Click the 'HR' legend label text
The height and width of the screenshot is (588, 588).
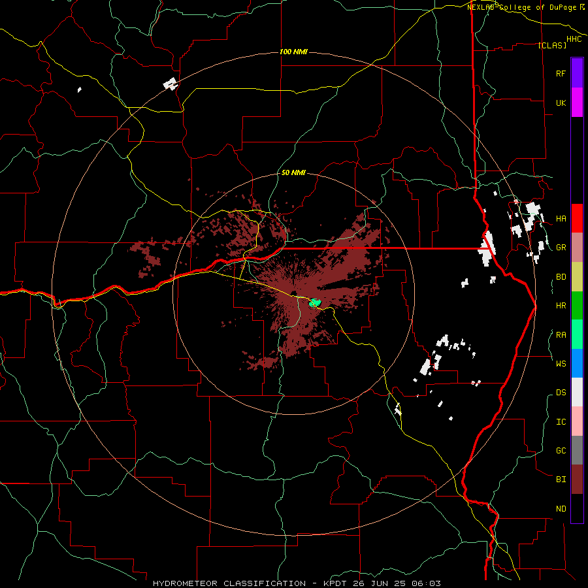coord(561,306)
